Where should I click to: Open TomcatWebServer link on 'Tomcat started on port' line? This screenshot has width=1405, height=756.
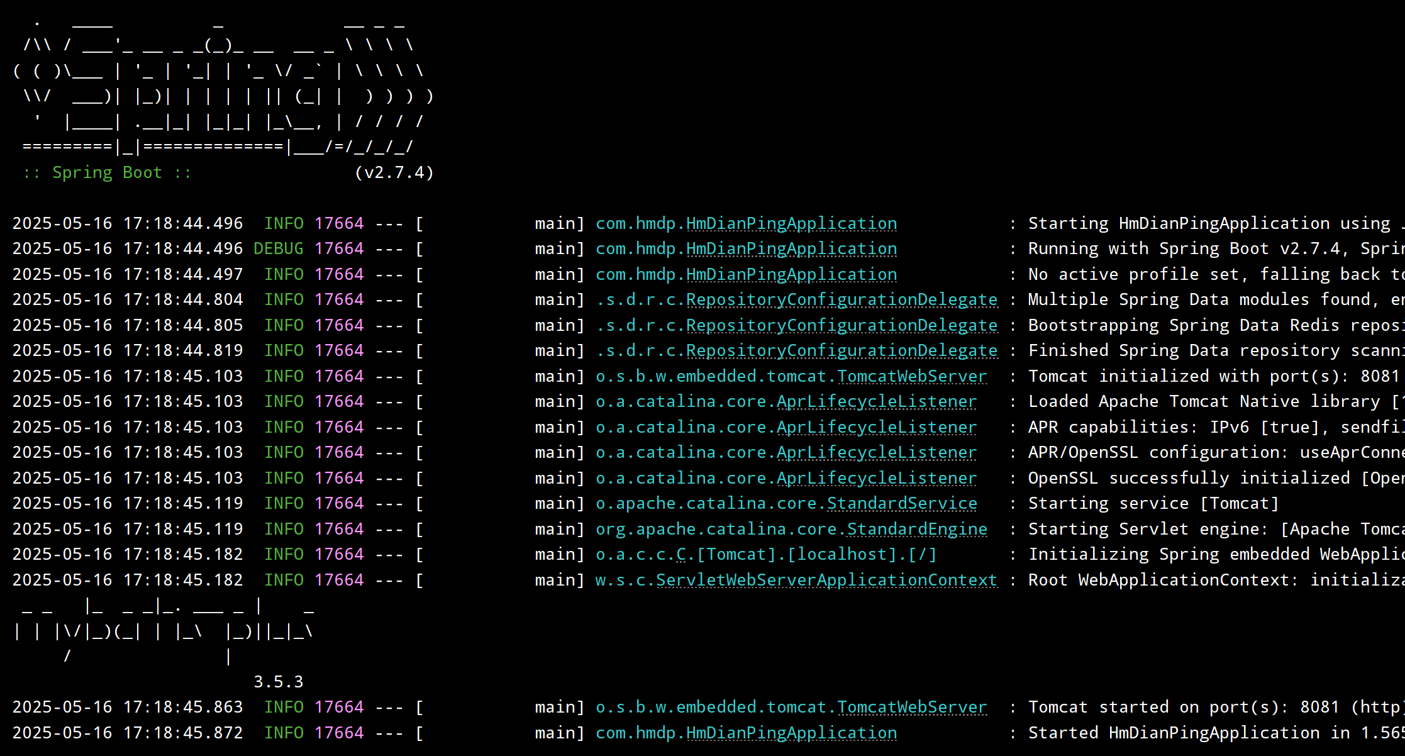click(911, 708)
